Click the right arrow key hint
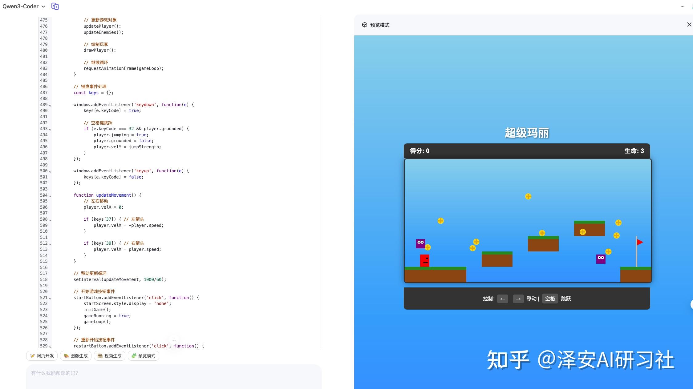693x389 pixels. point(518,299)
